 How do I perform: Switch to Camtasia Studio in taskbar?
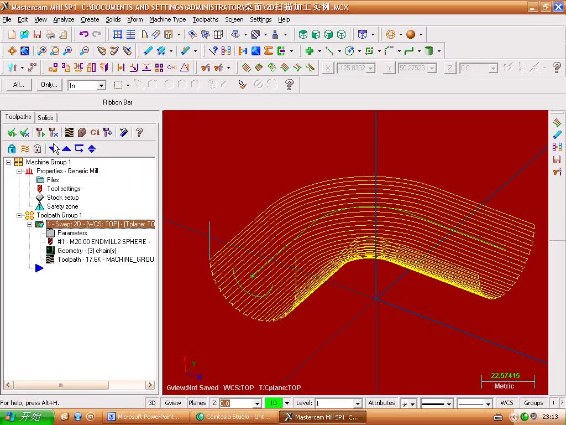tap(234, 417)
